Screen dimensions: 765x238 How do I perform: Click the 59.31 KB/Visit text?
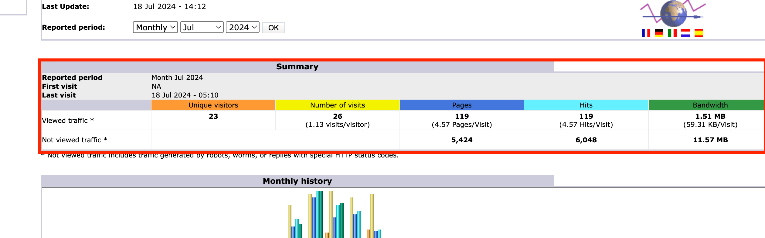click(710, 124)
